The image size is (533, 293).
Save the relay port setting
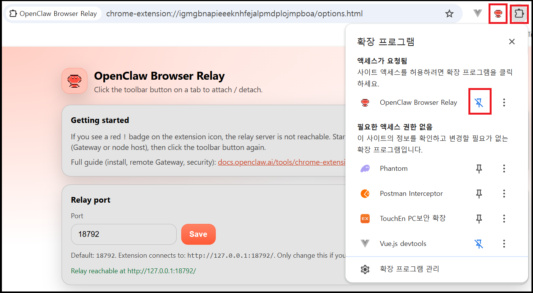click(198, 234)
